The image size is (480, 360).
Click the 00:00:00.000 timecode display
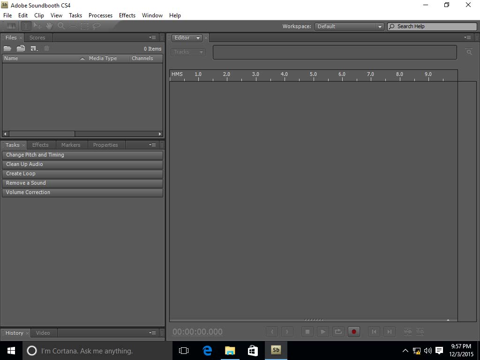tap(197, 332)
